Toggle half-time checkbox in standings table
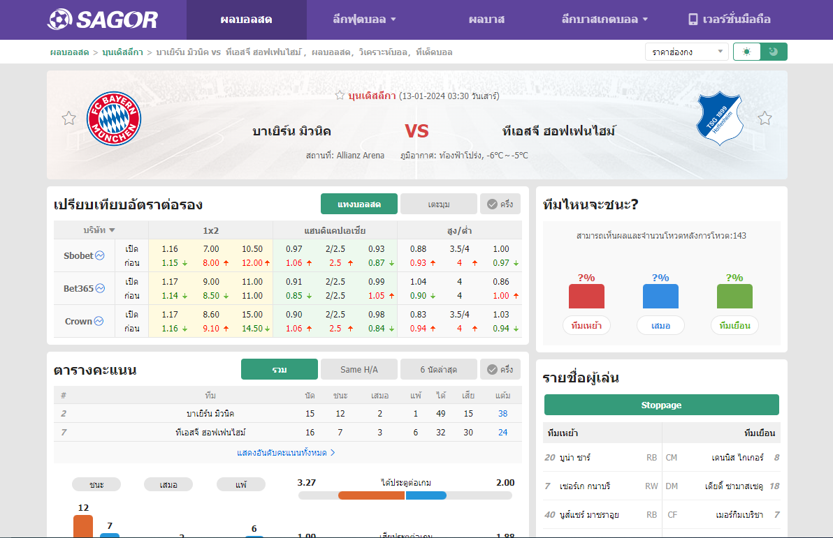This screenshot has width=833, height=538. tap(500, 370)
